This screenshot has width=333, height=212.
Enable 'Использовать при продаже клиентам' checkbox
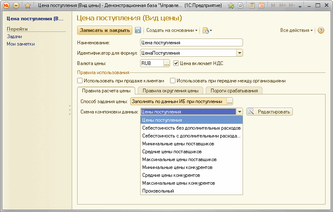tap(80, 81)
